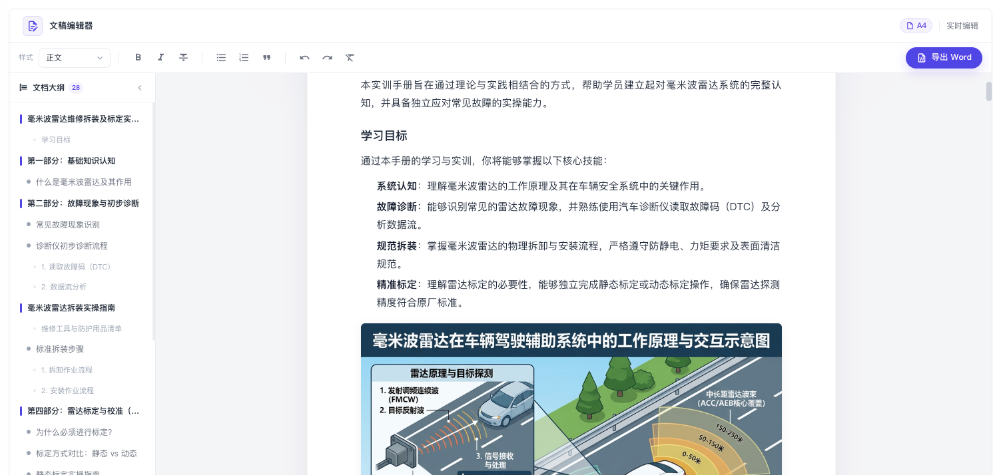997x475 pixels.
Task: Click the 故障诊断 bold term
Action: 397,207
